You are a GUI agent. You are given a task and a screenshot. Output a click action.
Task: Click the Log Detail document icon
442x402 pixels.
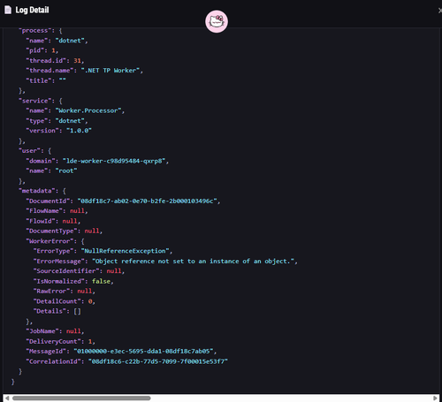click(x=8, y=10)
